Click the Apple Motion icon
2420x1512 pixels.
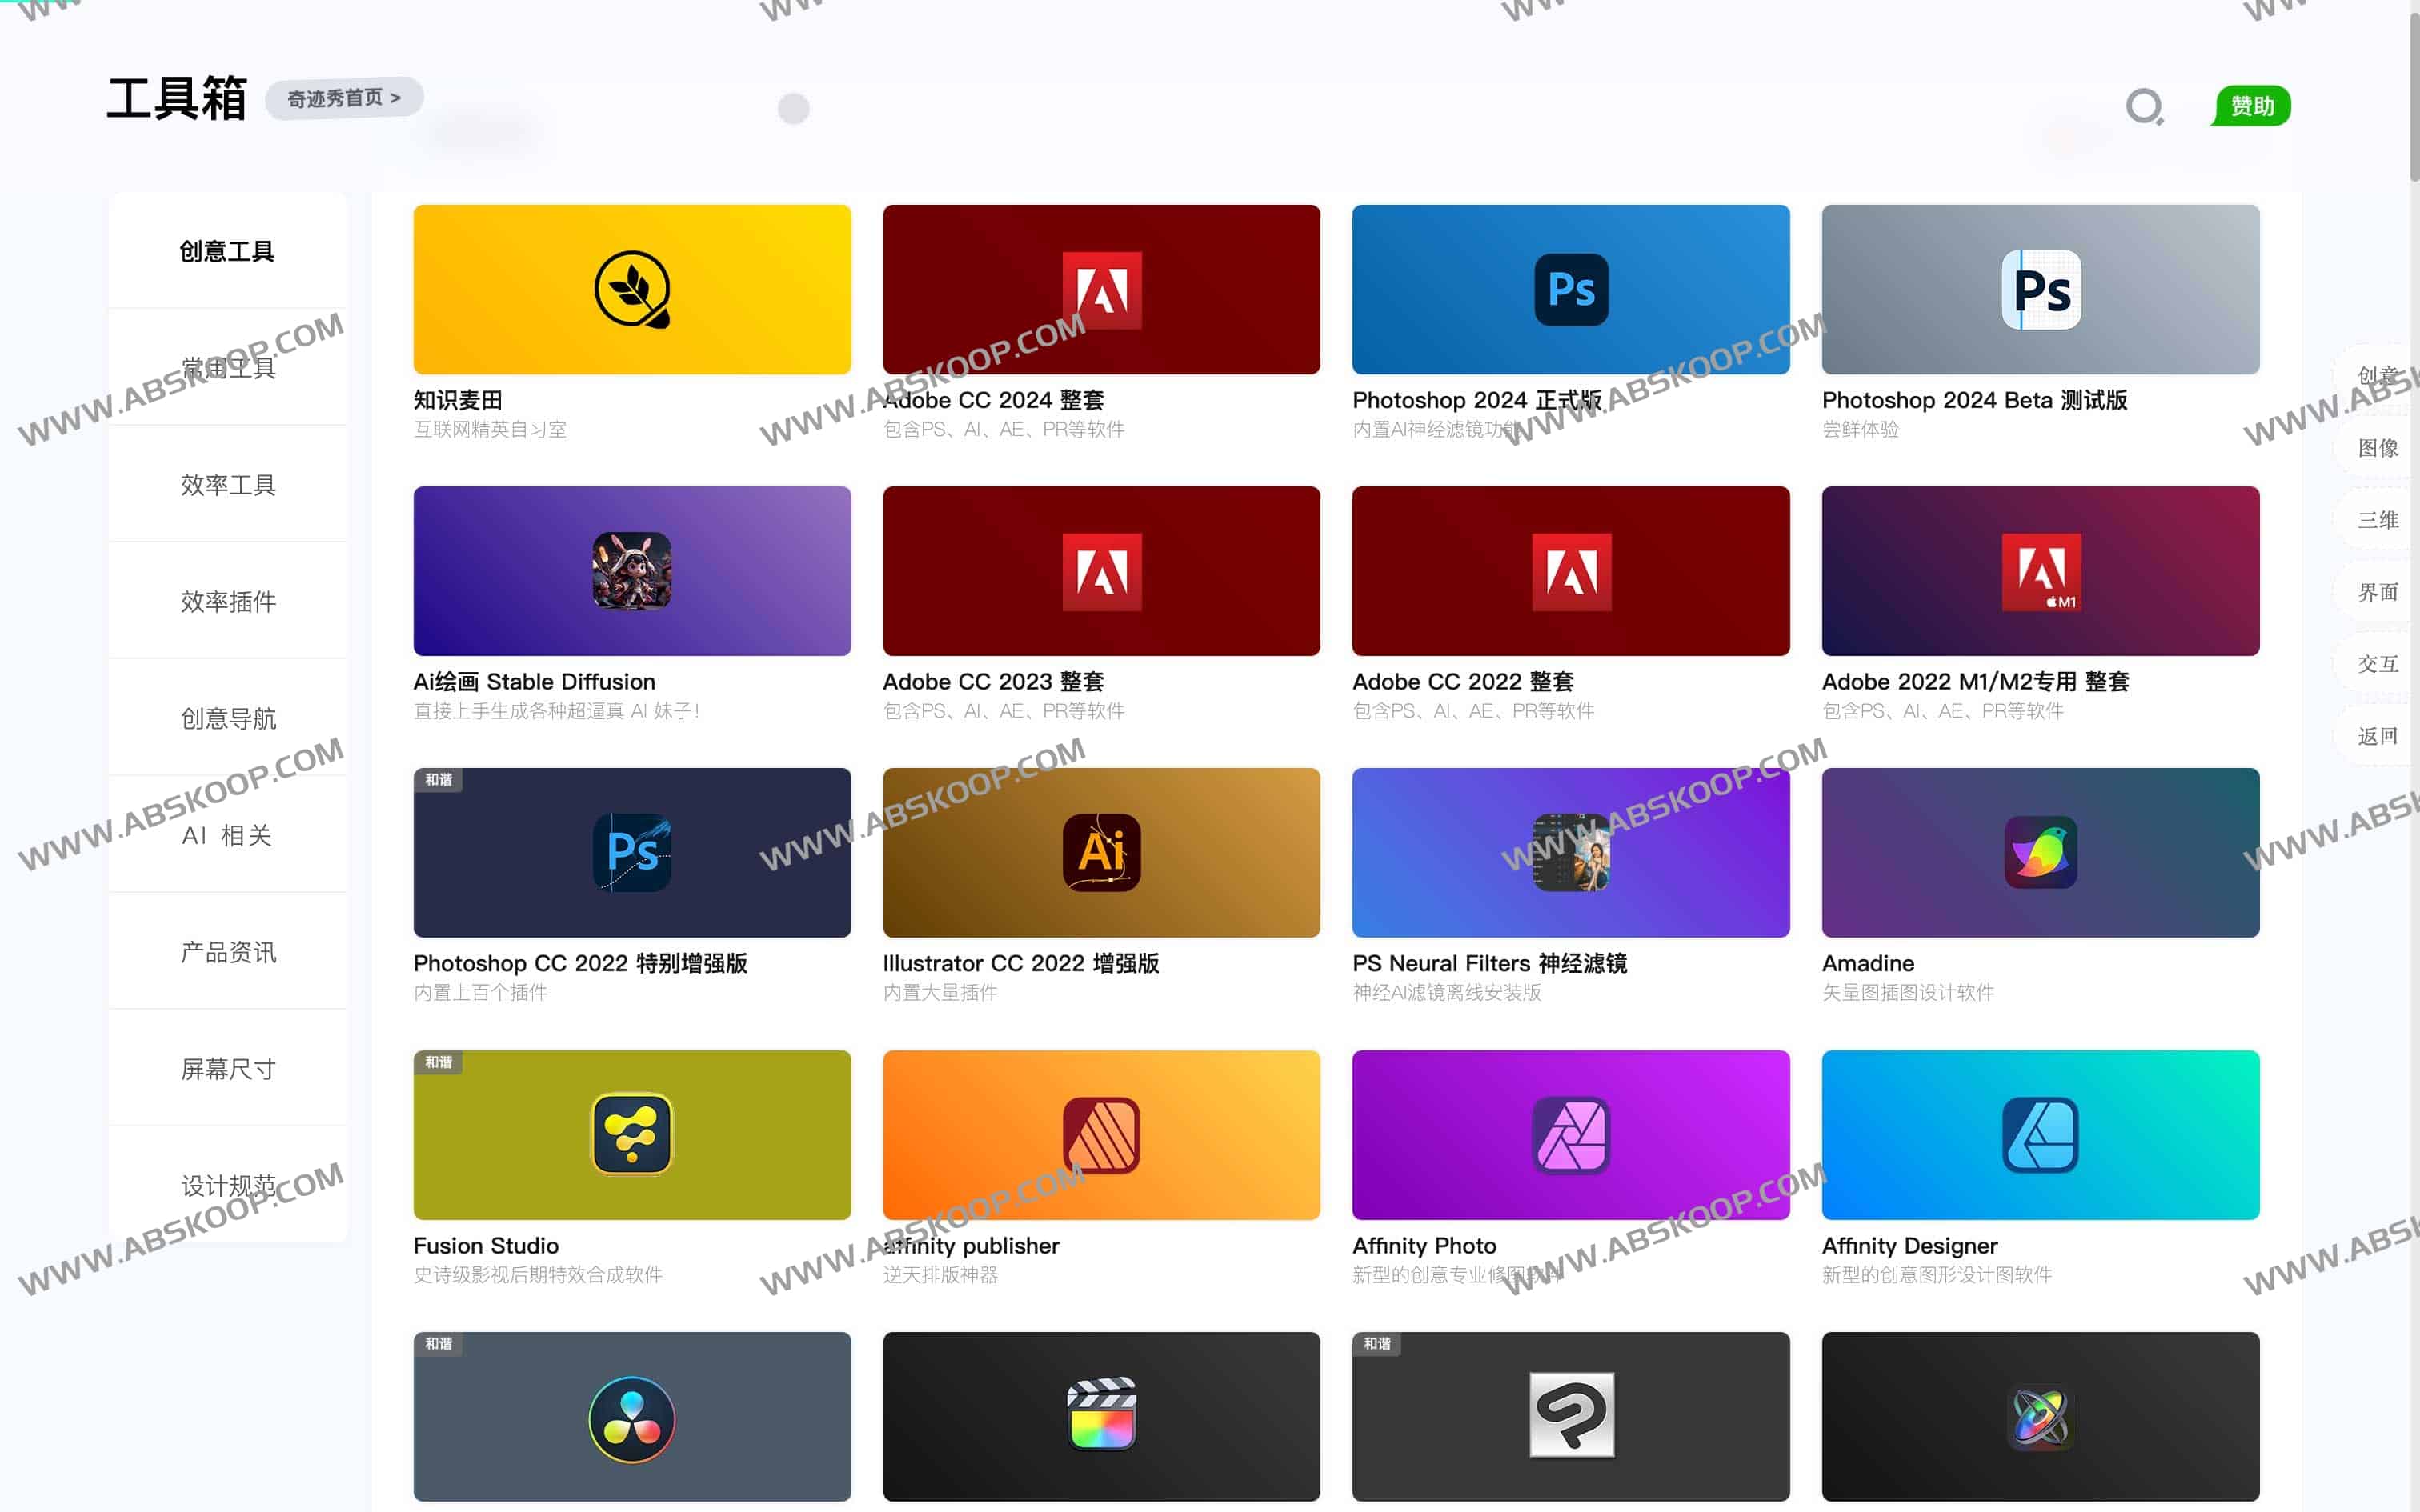(x=2041, y=1417)
